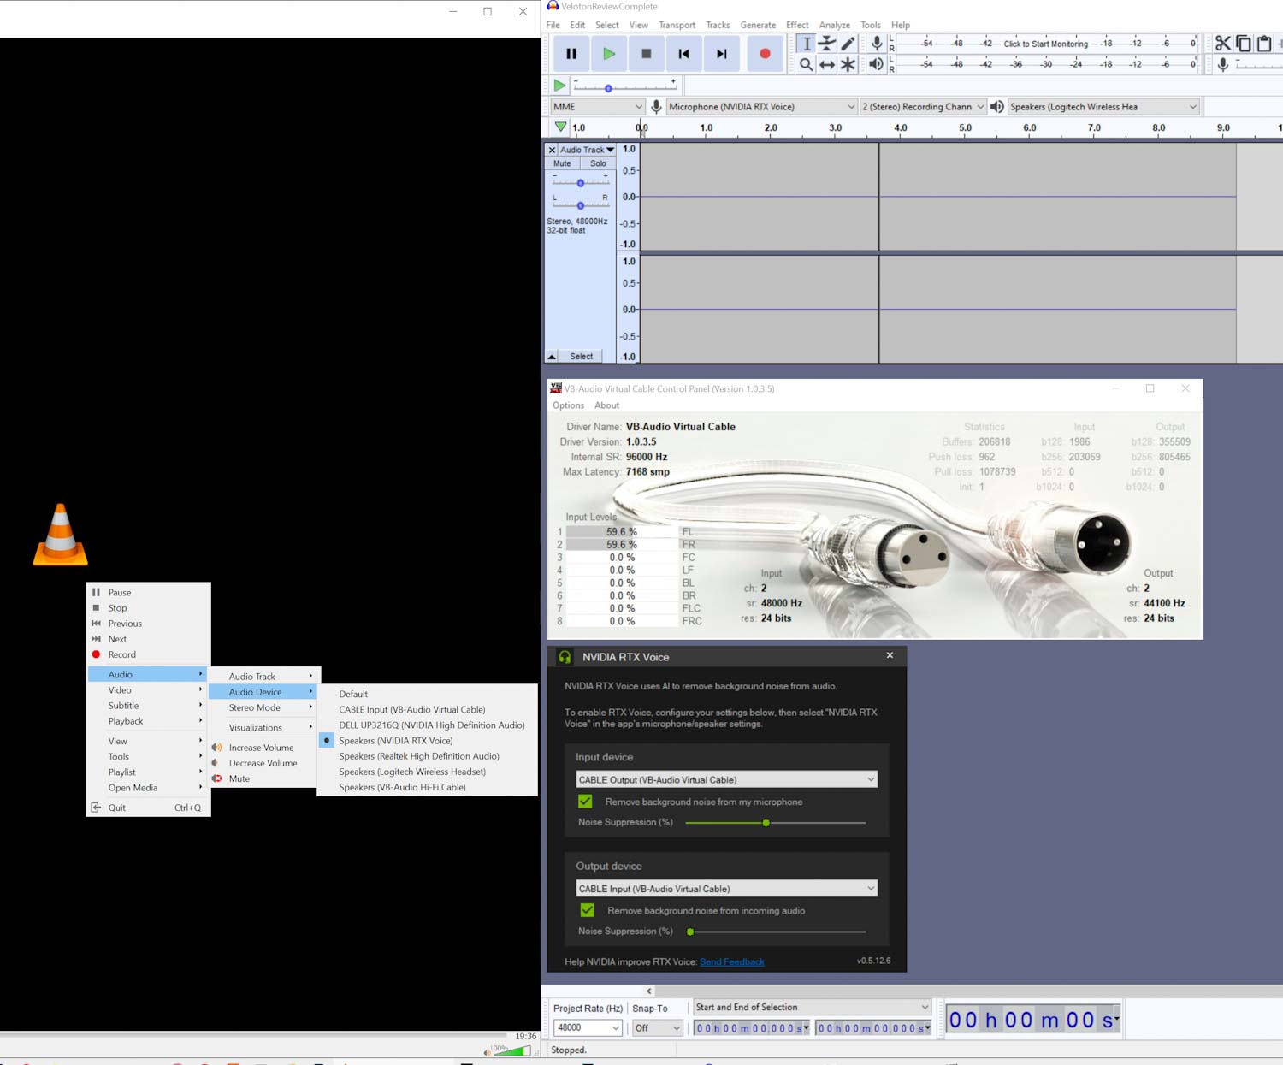Close the NVIDIA RTX Voice window
This screenshot has width=1283, height=1065.
tap(890, 655)
